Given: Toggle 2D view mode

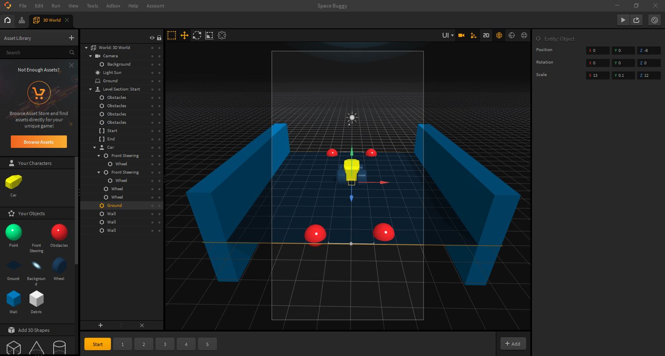Looking at the screenshot, I should tap(486, 36).
